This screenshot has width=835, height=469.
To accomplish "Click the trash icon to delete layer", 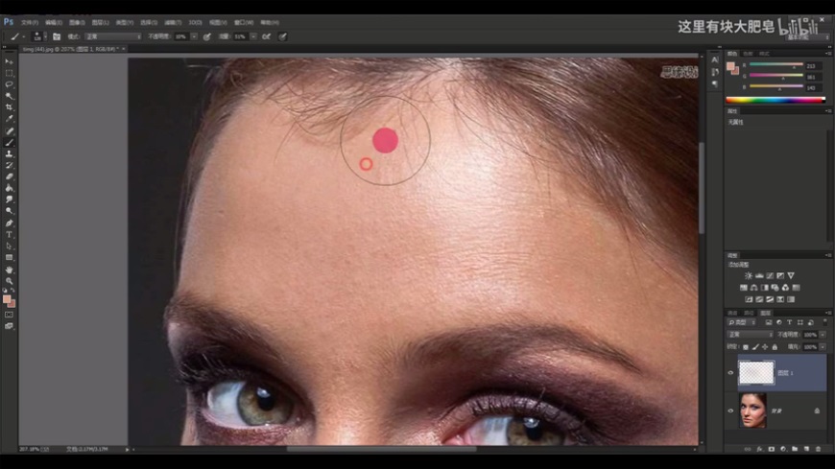I will coord(817,448).
